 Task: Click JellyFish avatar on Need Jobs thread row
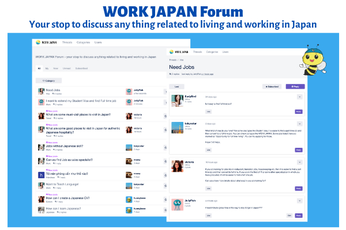(129, 91)
